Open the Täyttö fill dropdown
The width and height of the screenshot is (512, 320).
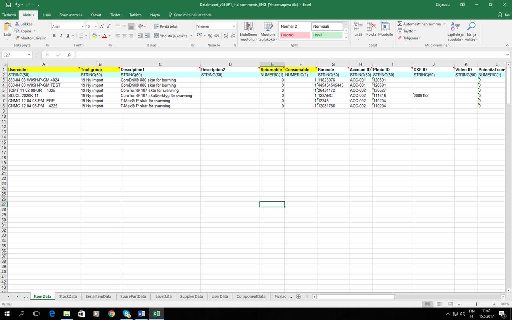(407, 31)
